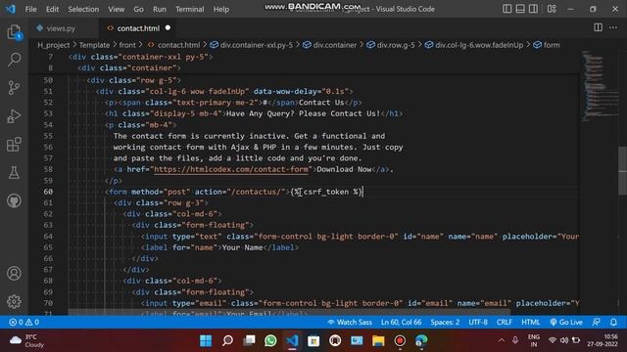Image resolution: width=627 pixels, height=352 pixels.
Task: Open the GitHub view in activity bar
Action: click(14, 200)
